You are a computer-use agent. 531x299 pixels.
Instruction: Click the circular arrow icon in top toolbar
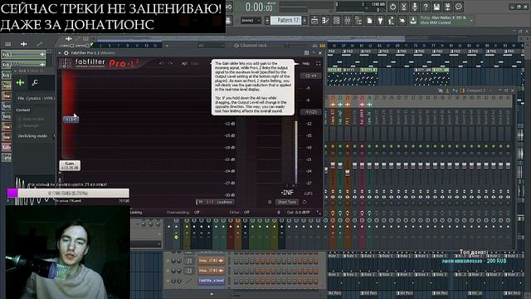392,7
